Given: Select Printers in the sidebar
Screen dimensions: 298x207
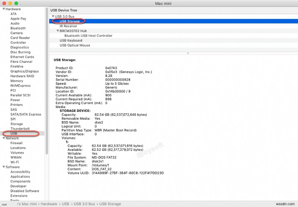Looking at the screenshot, I should coord(16,105).
